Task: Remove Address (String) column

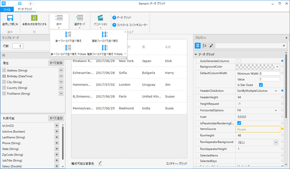Action: [x=61, y=70]
